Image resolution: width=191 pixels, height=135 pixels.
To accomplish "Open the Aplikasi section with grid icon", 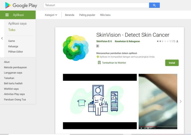I will pyautogui.click(x=18, y=15).
